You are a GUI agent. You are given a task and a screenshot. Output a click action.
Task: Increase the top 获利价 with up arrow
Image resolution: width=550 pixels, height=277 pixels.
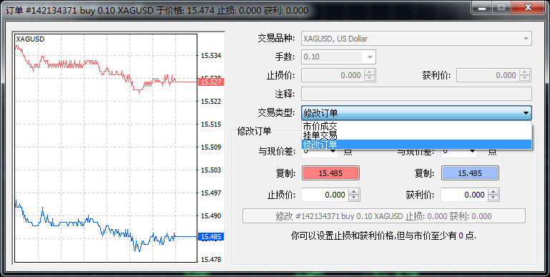pyautogui.click(x=525, y=72)
